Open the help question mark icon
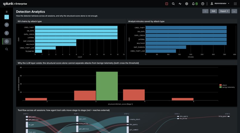Screen dimensions: 240x133 pyautogui.click(x=203, y=4)
